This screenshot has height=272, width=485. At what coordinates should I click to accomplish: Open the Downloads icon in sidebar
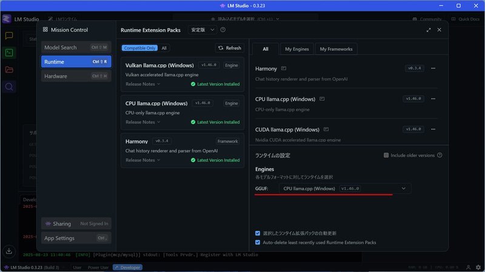9,251
